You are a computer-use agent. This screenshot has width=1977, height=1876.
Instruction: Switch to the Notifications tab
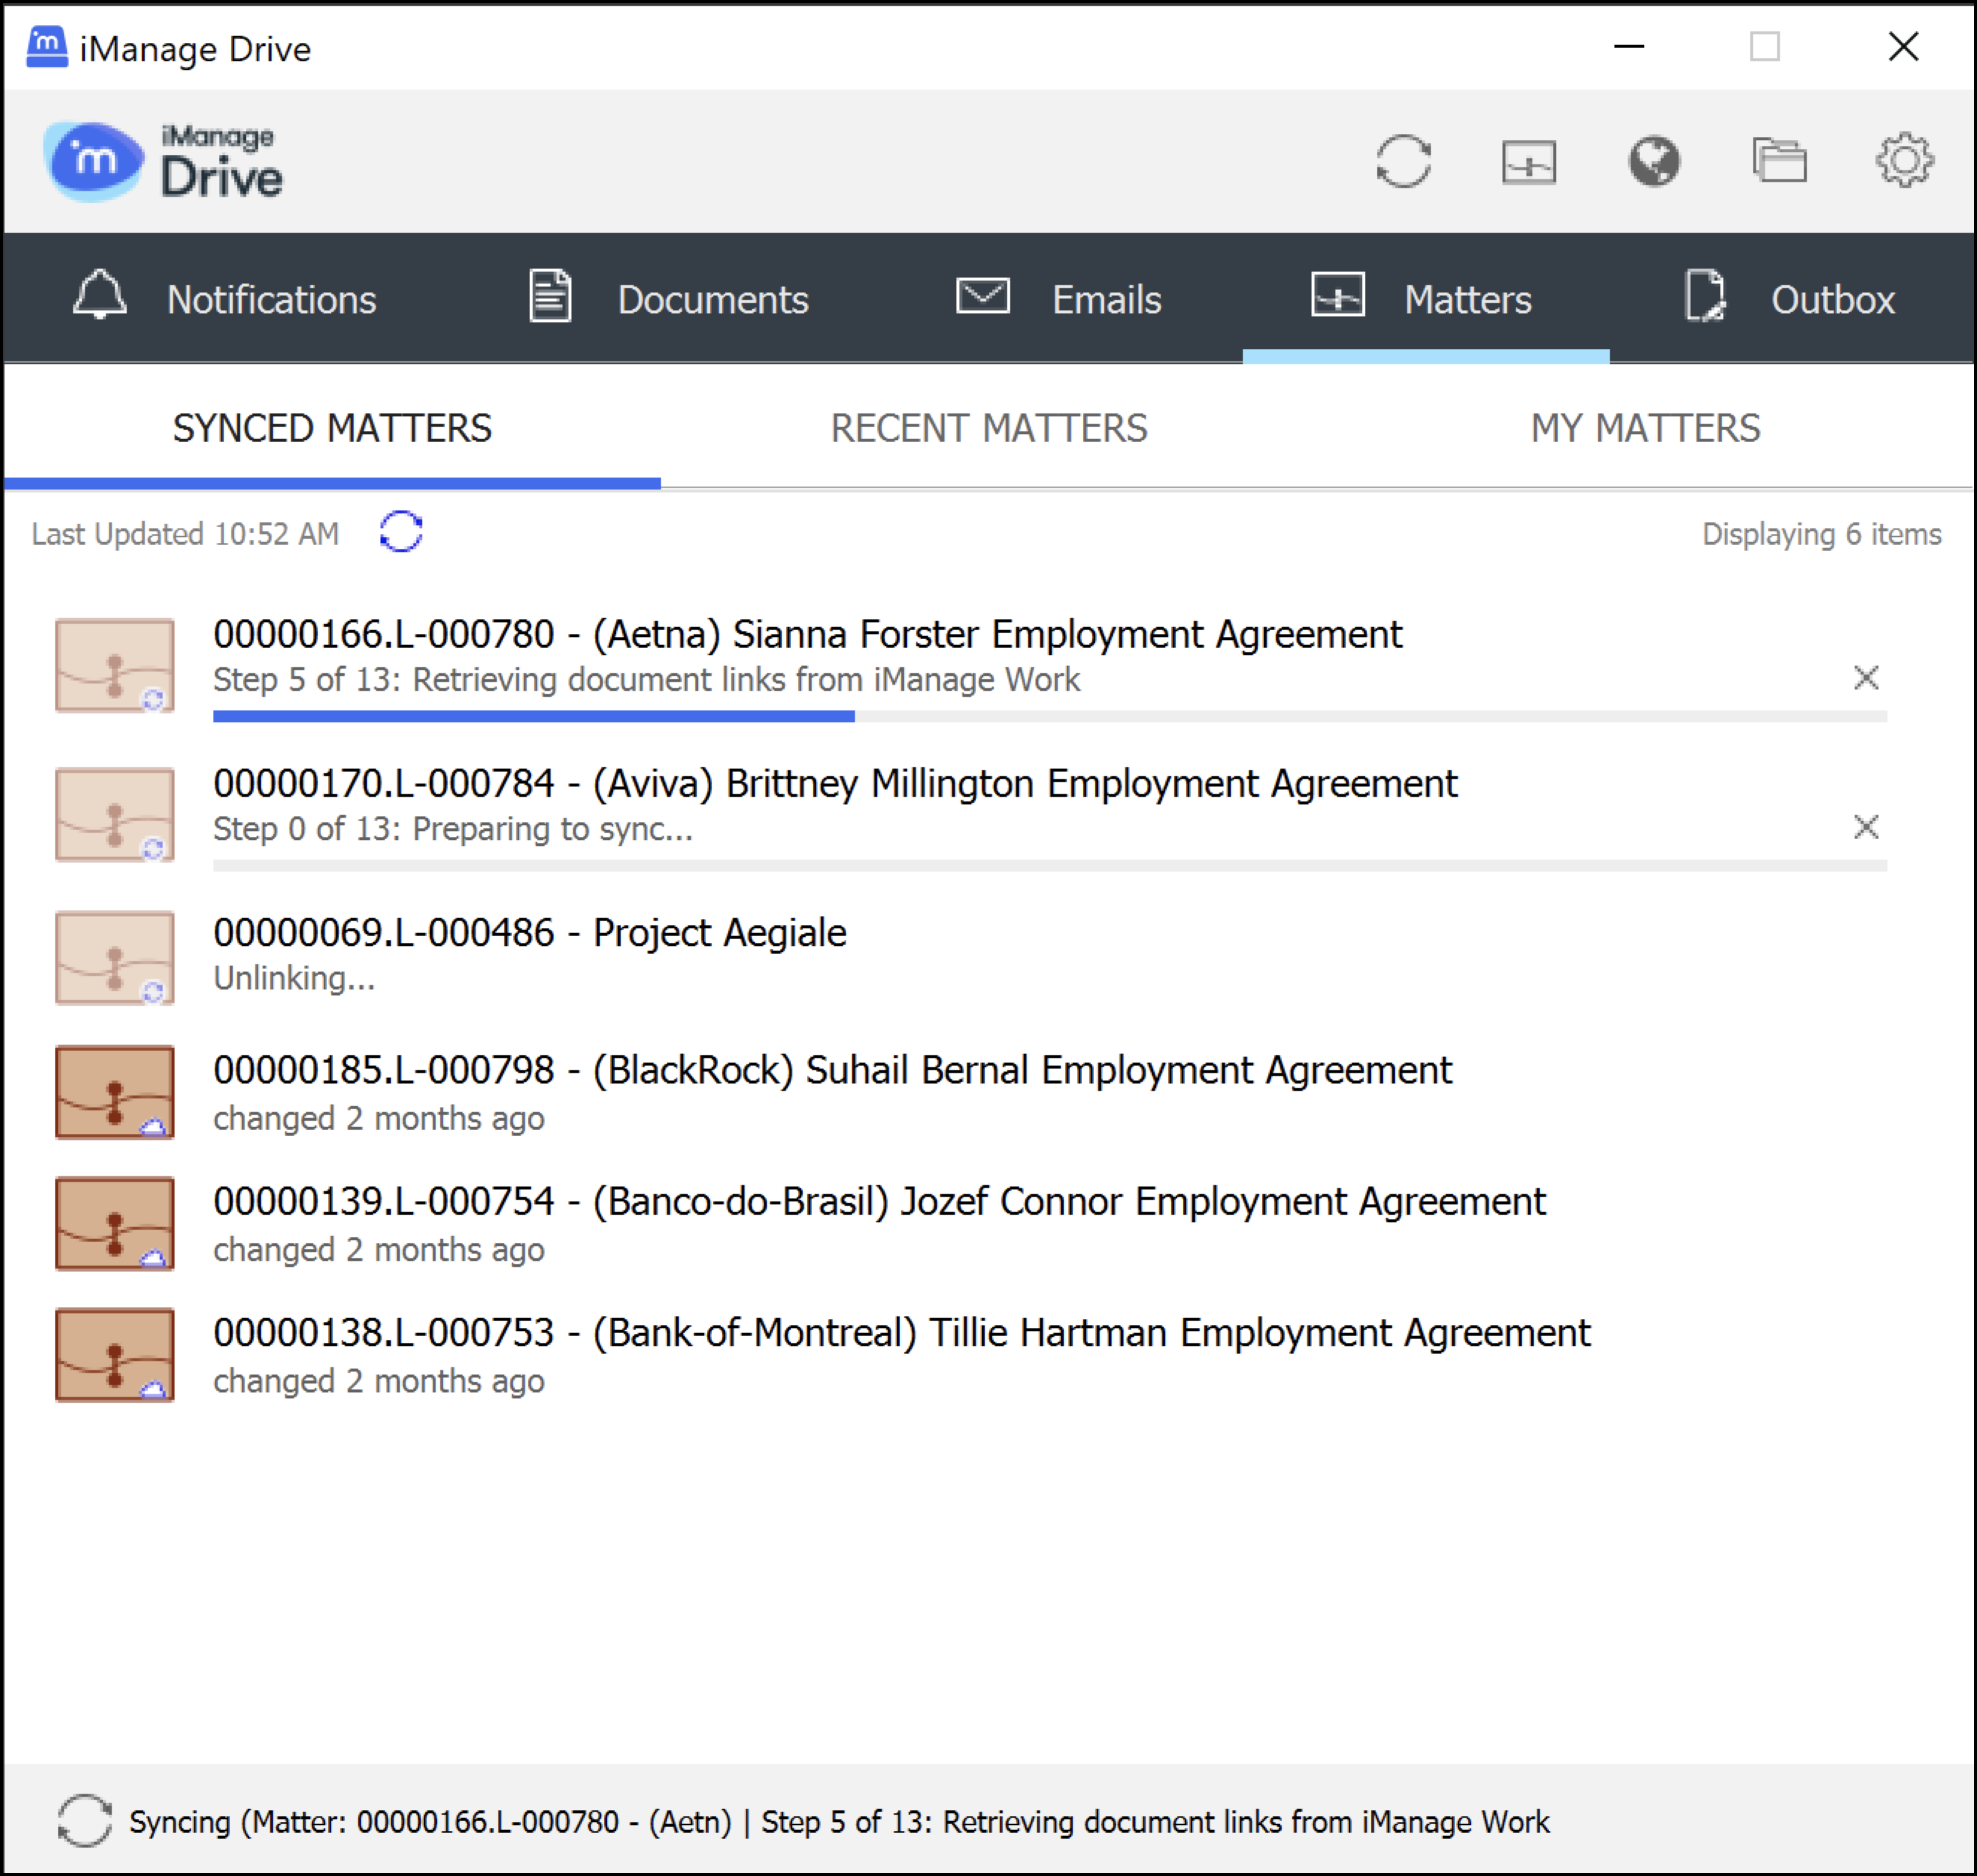click(x=225, y=299)
